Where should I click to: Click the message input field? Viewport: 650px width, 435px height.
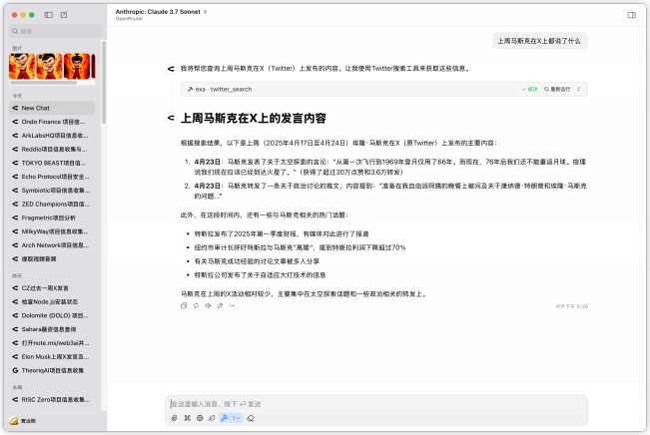376,404
